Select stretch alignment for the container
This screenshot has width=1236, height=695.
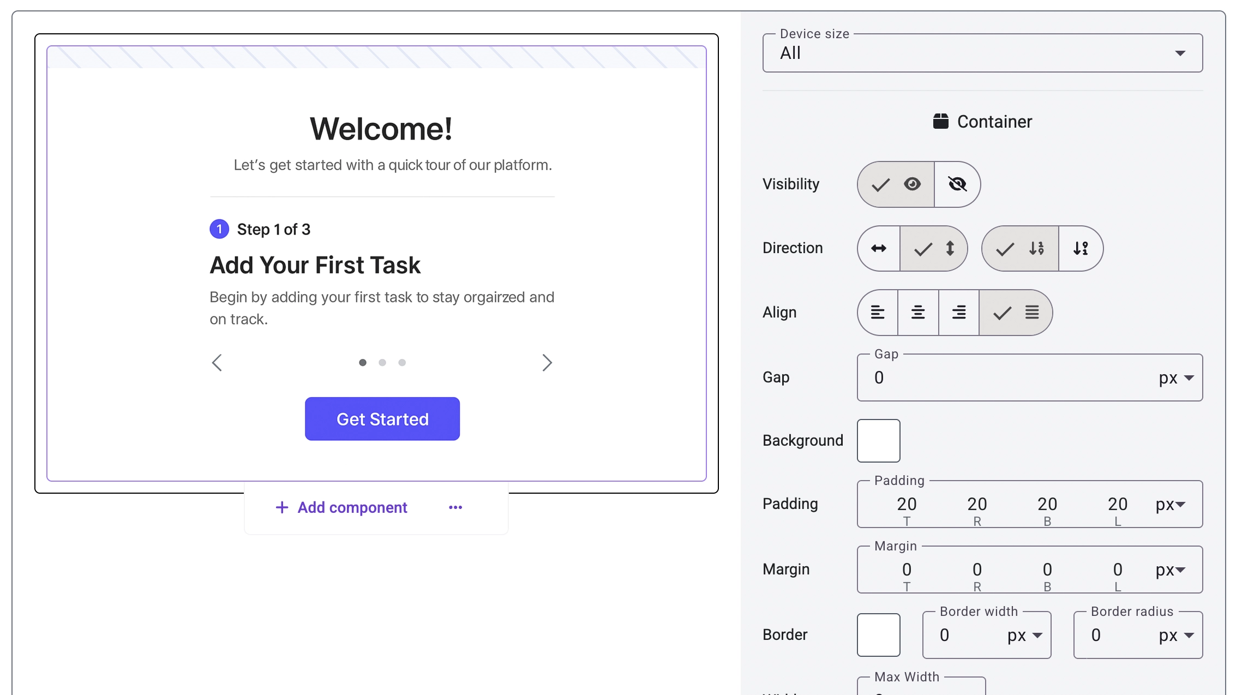tap(1016, 313)
